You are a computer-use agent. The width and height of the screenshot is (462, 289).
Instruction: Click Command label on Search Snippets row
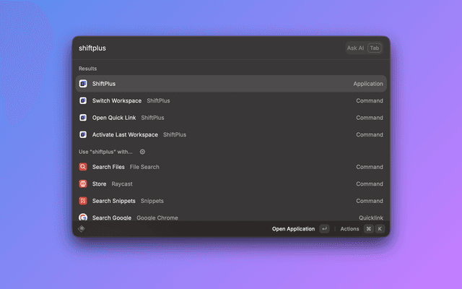(370, 201)
